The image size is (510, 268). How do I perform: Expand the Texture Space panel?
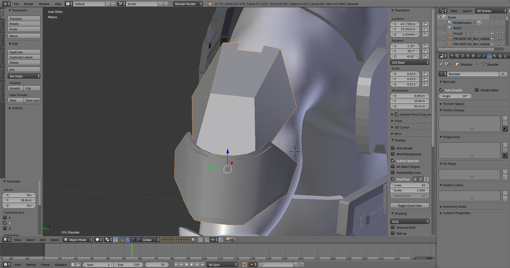453,104
